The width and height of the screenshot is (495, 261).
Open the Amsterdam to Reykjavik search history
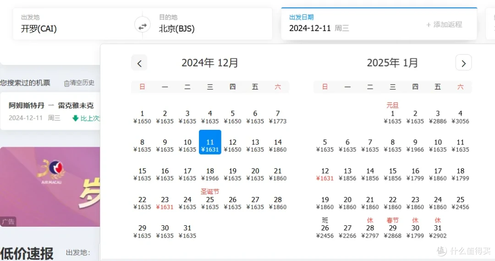point(50,111)
